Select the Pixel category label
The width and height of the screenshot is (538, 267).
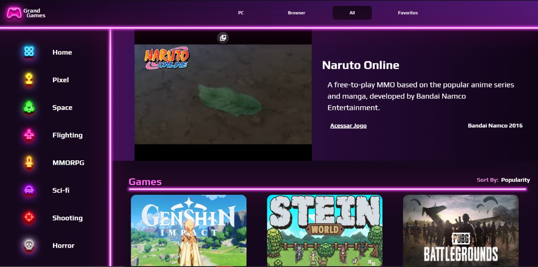tap(61, 80)
